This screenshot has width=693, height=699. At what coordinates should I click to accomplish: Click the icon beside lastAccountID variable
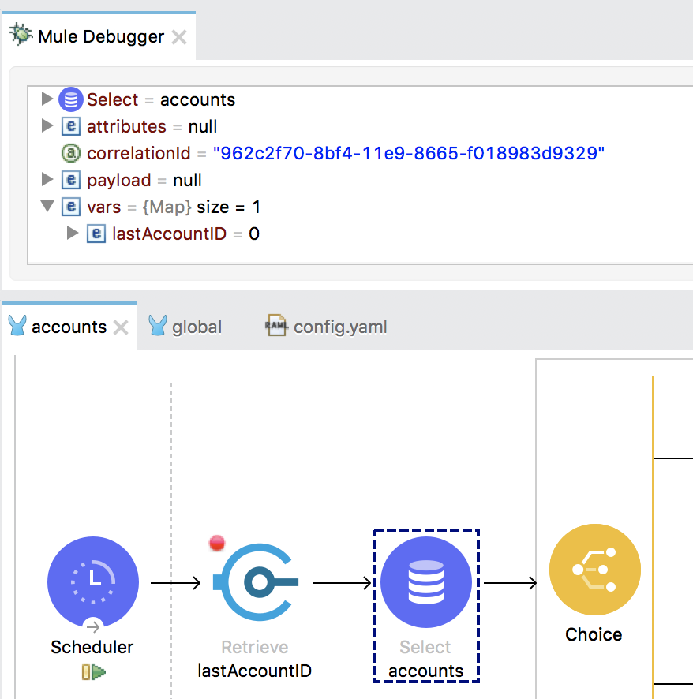96,234
